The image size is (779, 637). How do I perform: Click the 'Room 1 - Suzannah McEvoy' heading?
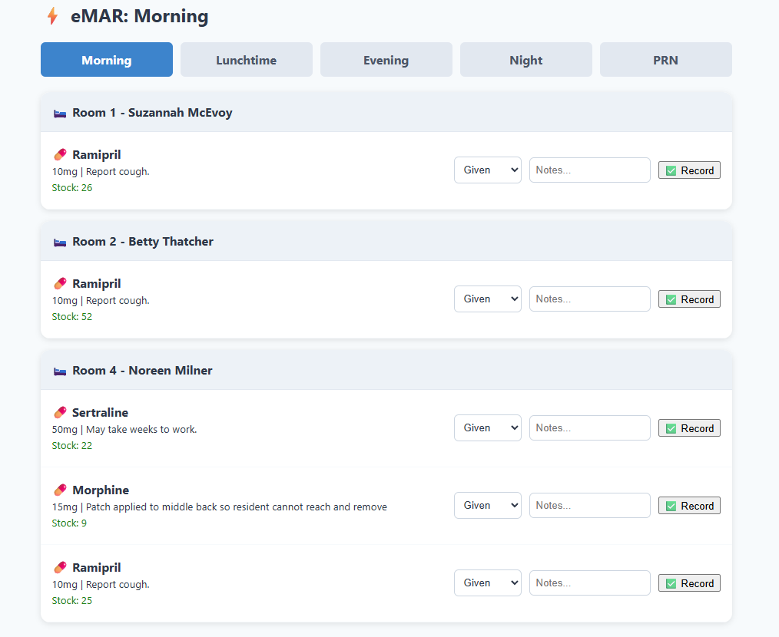click(153, 113)
